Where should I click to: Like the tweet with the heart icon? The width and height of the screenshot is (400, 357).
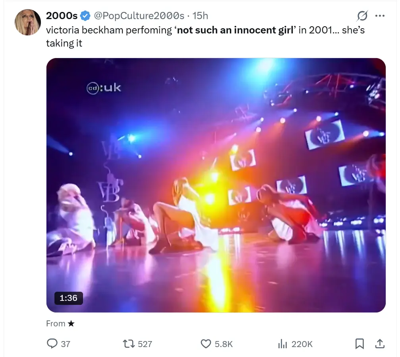[206, 344]
